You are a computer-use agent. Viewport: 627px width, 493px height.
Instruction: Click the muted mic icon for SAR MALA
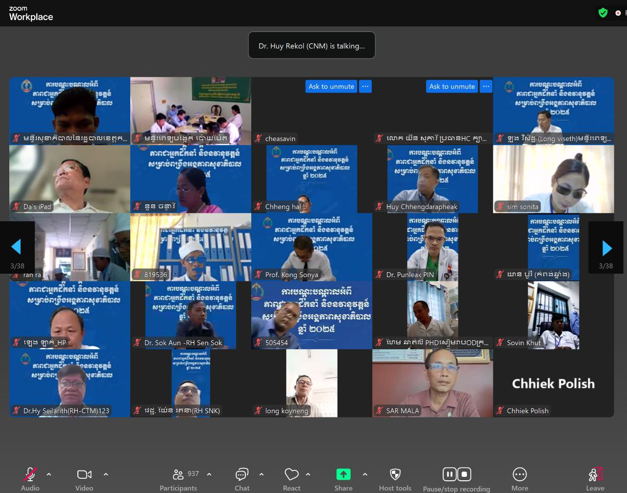(x=380, y=411)
